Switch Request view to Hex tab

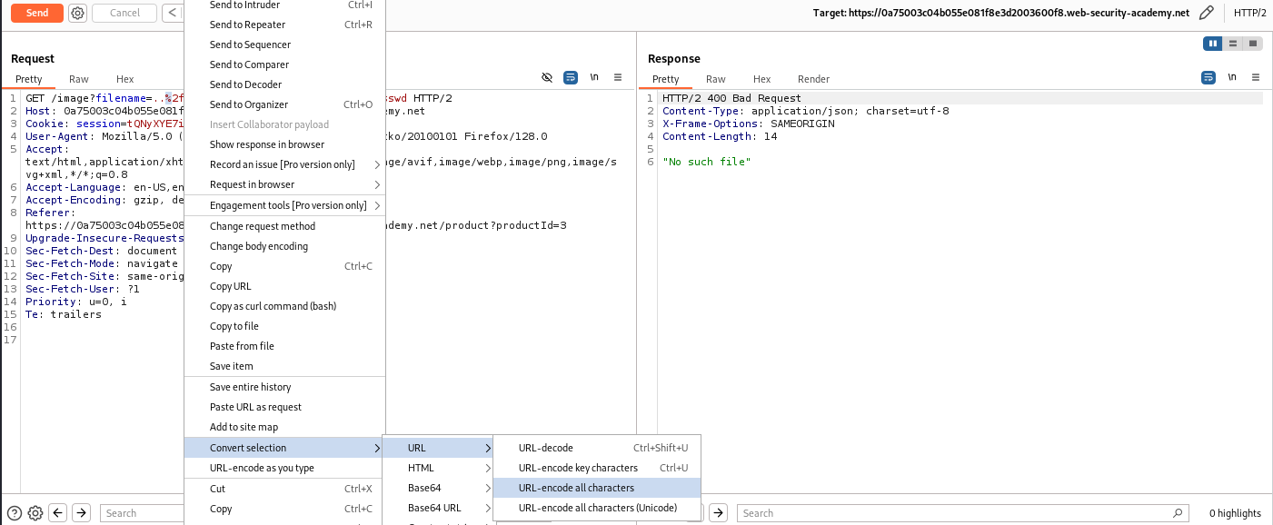coord(125,79)
